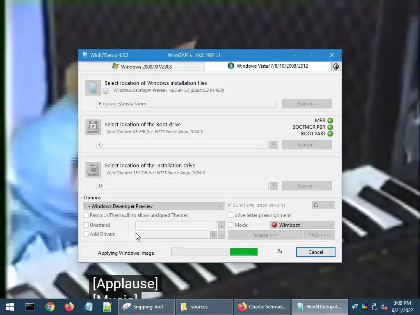Open the Windows Start menu
The image size is (420, 315).
pyautogui.click(x=10, y=307)
